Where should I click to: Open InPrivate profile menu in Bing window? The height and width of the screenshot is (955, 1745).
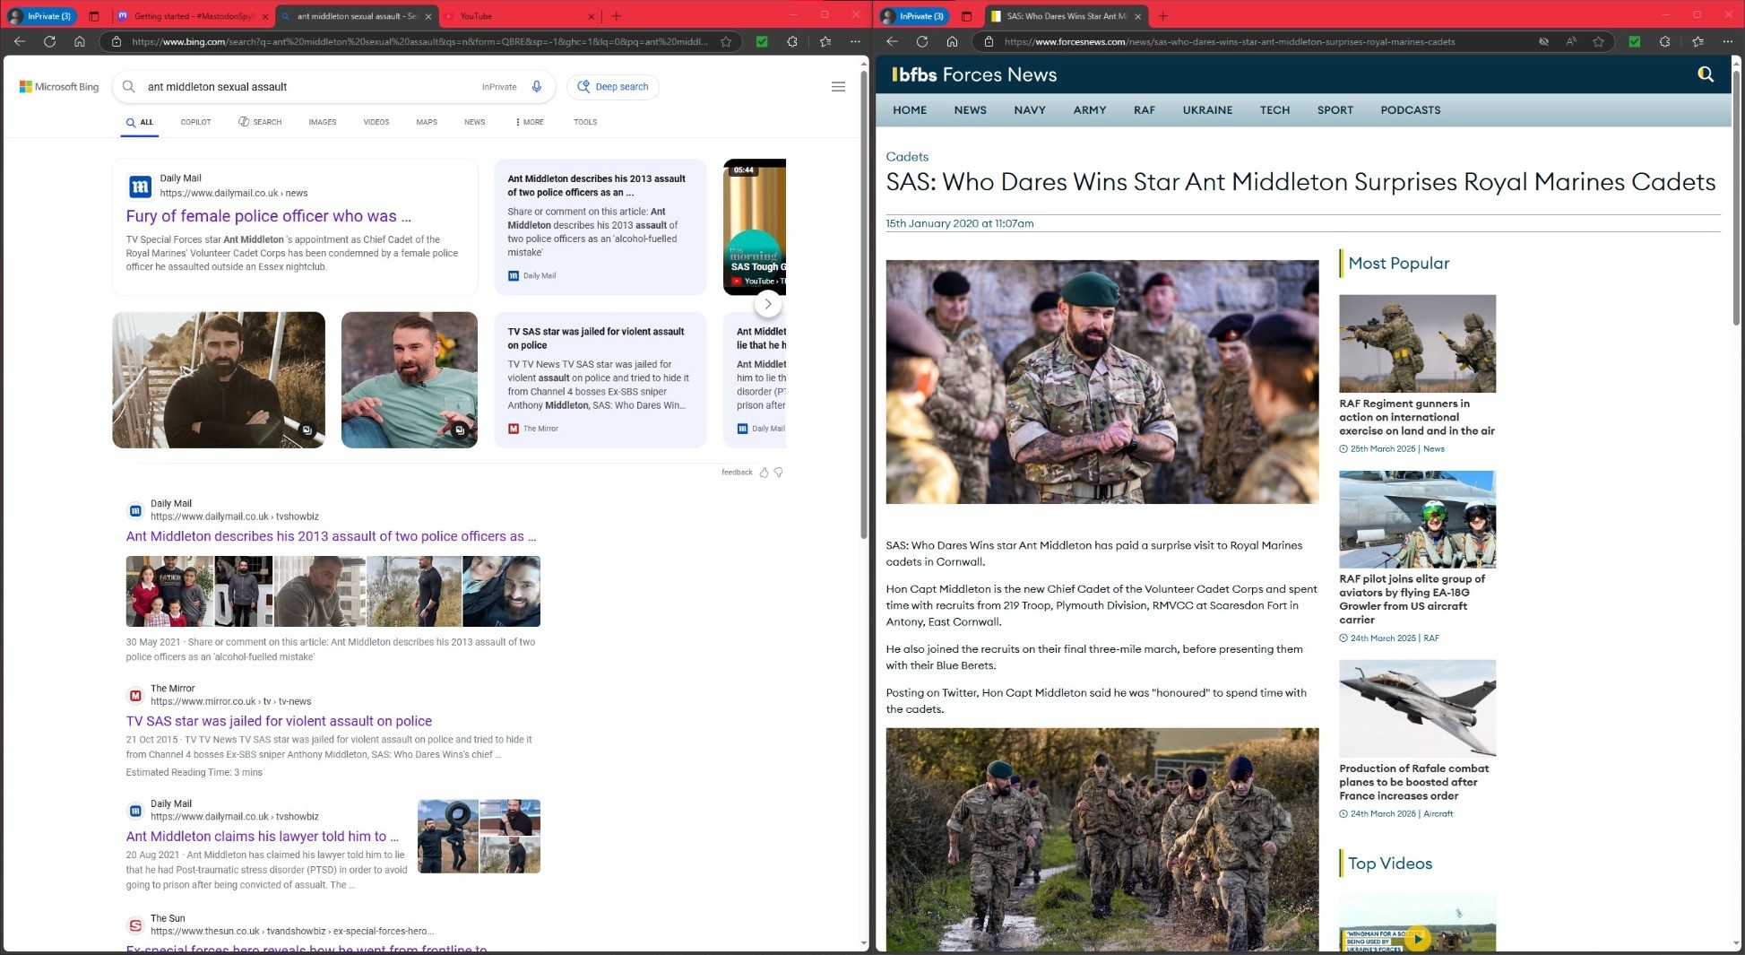(40, 16)
